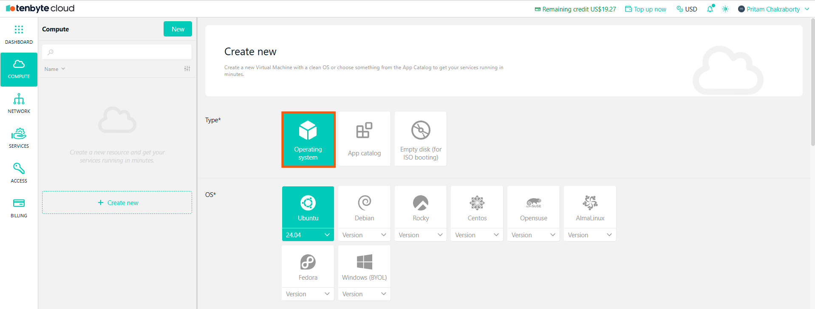
Task: Click the user avatar icon
Action: click(x=741, y=9)
